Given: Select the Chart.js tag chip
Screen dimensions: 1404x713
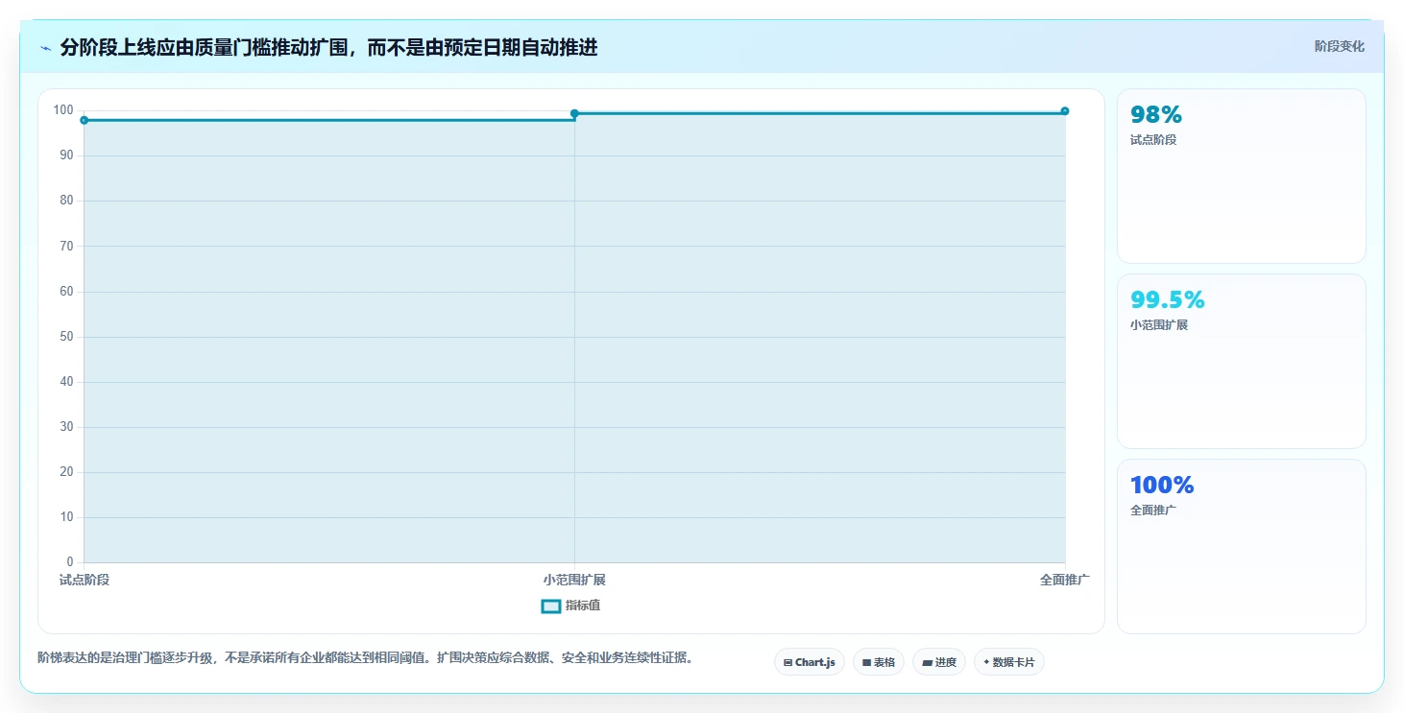Looking at the screenshot, I should pos(810,662).
